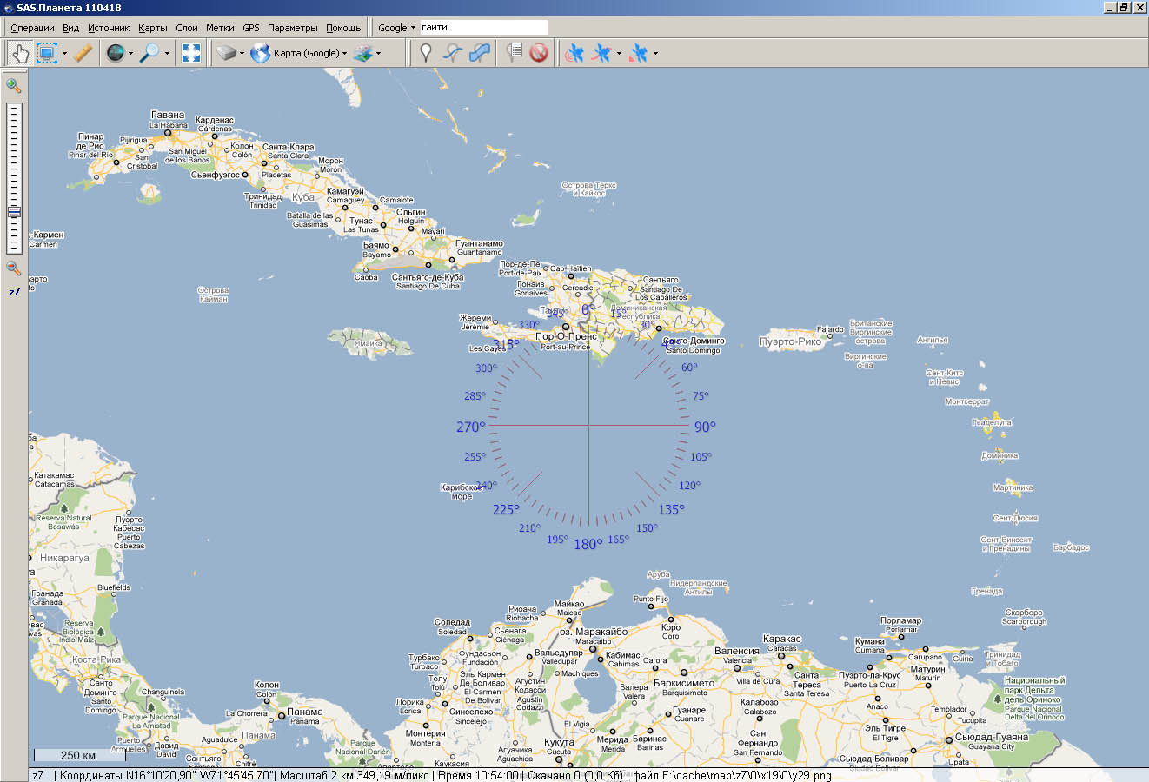Viewport: 1149px width, 782px height.
Task: Open the Операции menu
Action: pyautogui.click(x=32, y=28)
